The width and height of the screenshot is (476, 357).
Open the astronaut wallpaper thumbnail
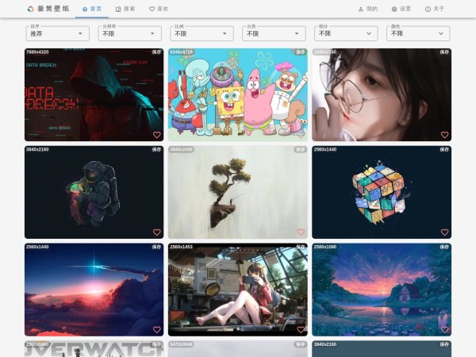[94, 192]
